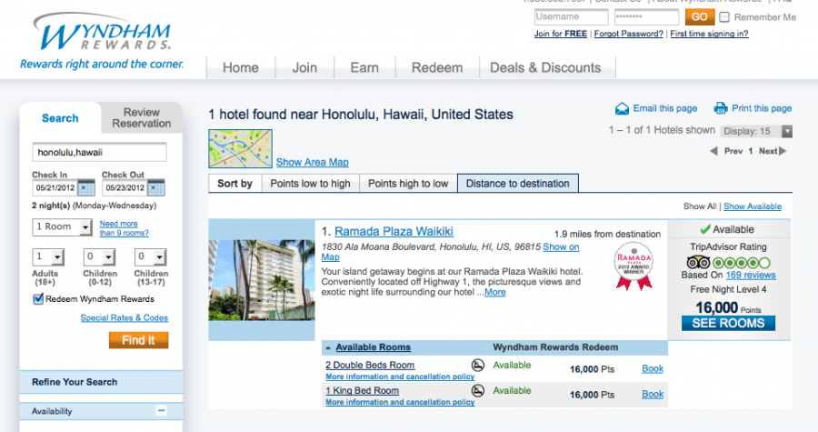Open 1 King Bed Room cancellation policy
This screenshot has width=818, height=432.
400,402
